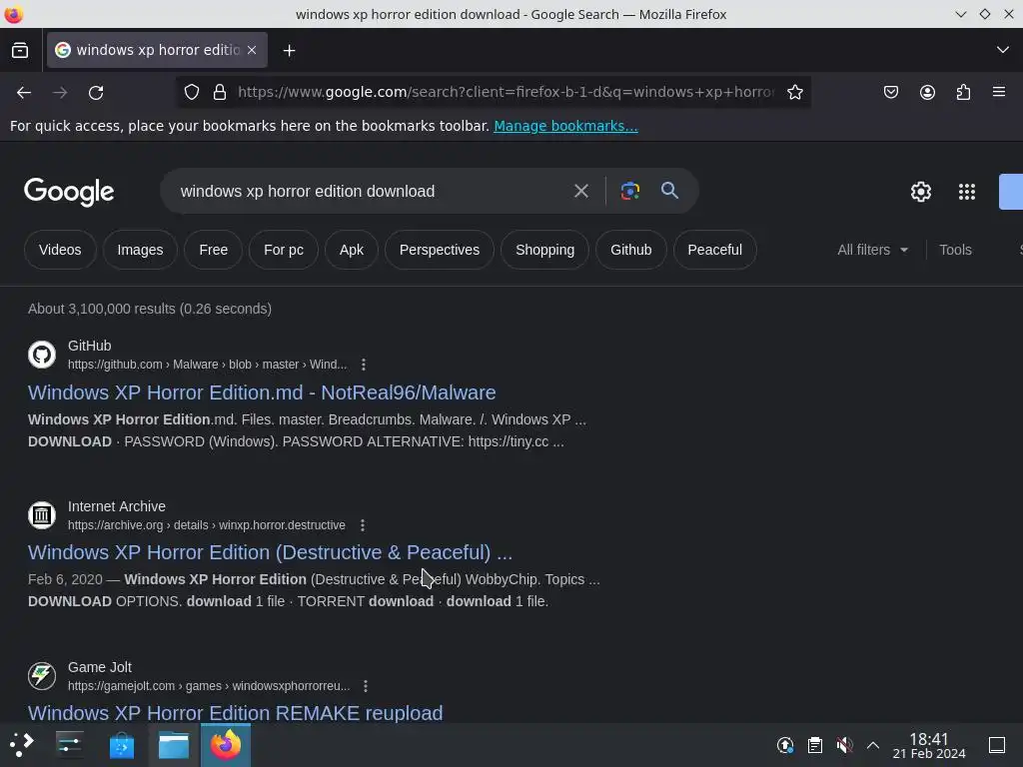1023x767 pixels.
Task: Open Game Jolt REMAKE reupload result
Action: pyautogui.click(x=236, y=712)
